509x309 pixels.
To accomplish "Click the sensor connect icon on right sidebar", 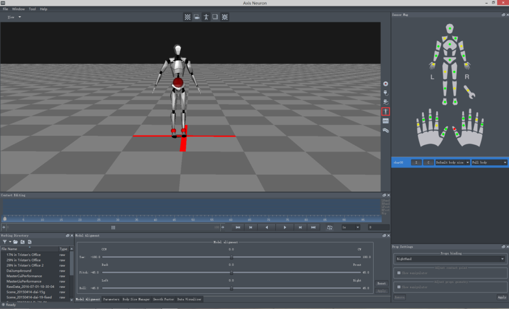I will pos(385,93).
